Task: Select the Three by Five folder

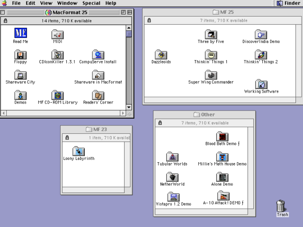Action: pyautogui.click(x=211, y=35)
